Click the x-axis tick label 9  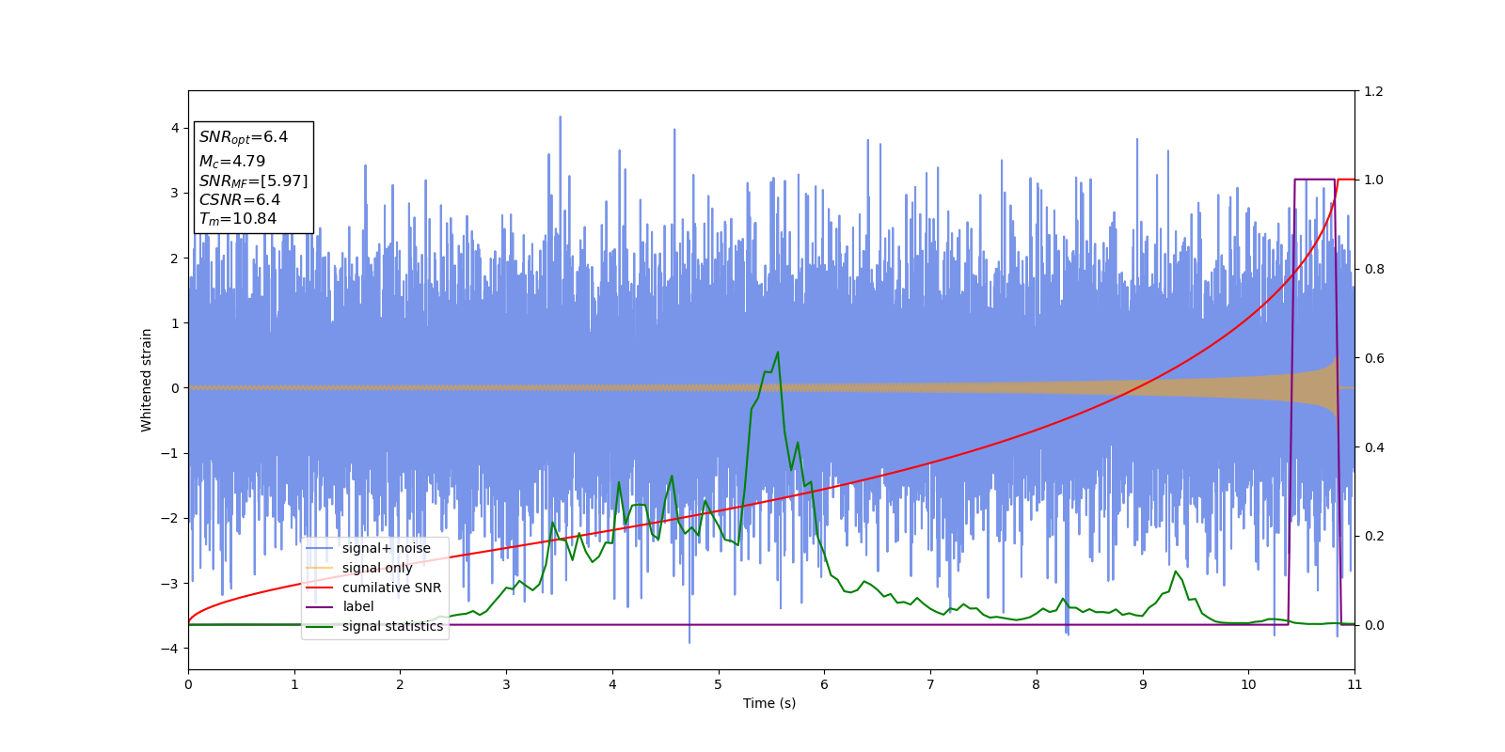(1143, 684)
